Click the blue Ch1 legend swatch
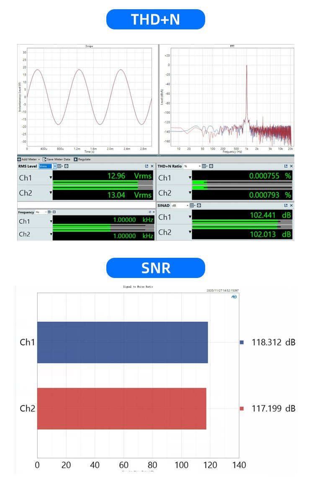Screen dimensions: 314x477 tap(242, 342)
